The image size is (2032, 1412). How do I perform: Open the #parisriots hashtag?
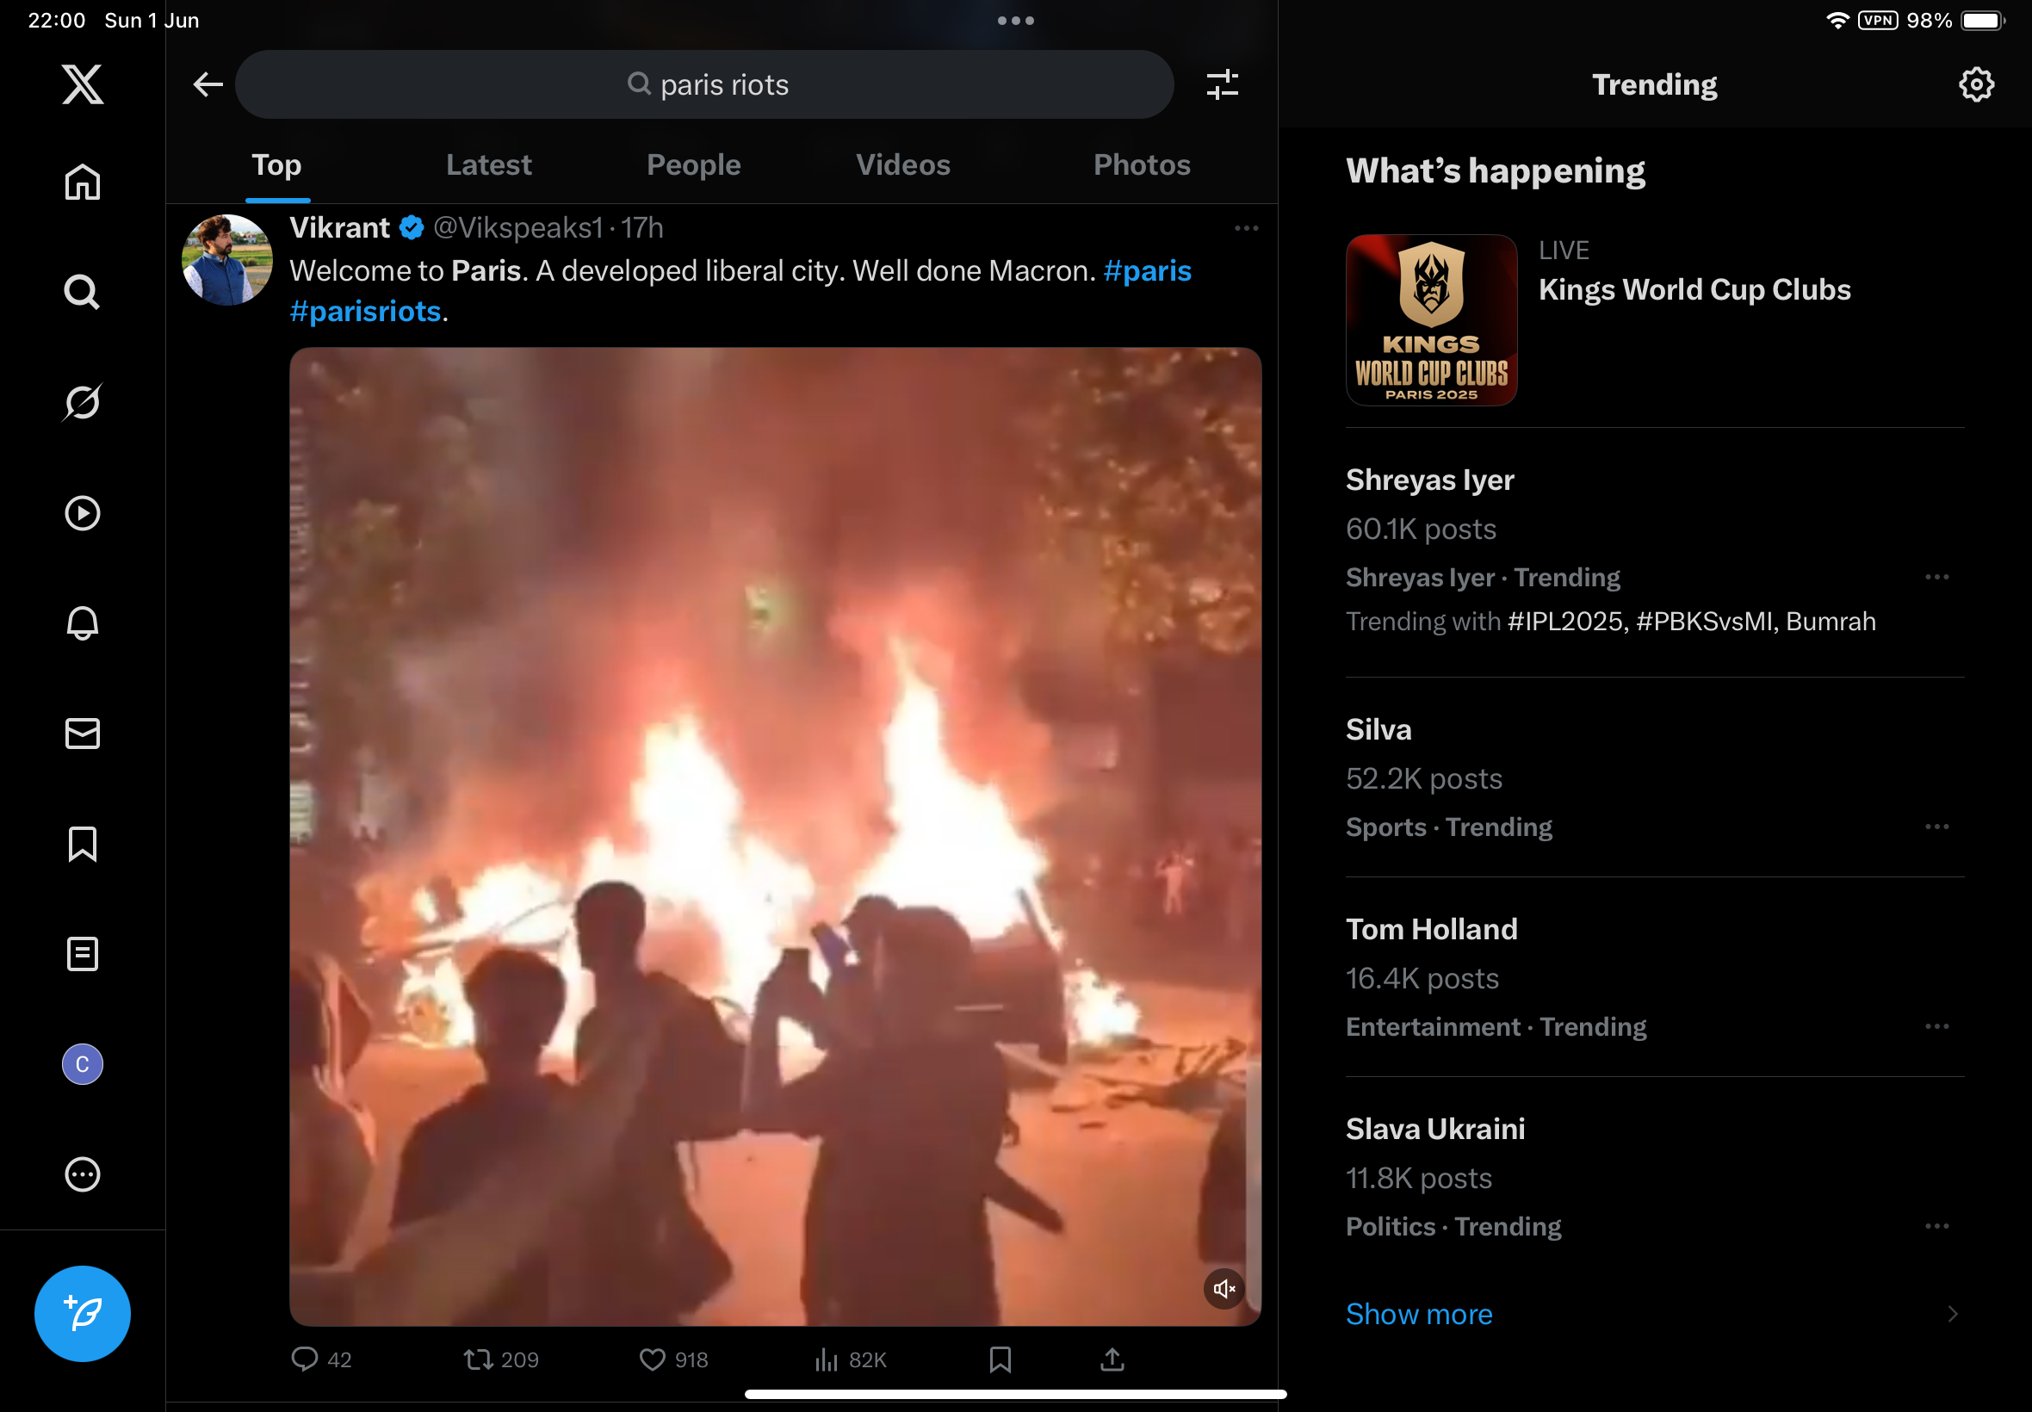pos(365,312)
